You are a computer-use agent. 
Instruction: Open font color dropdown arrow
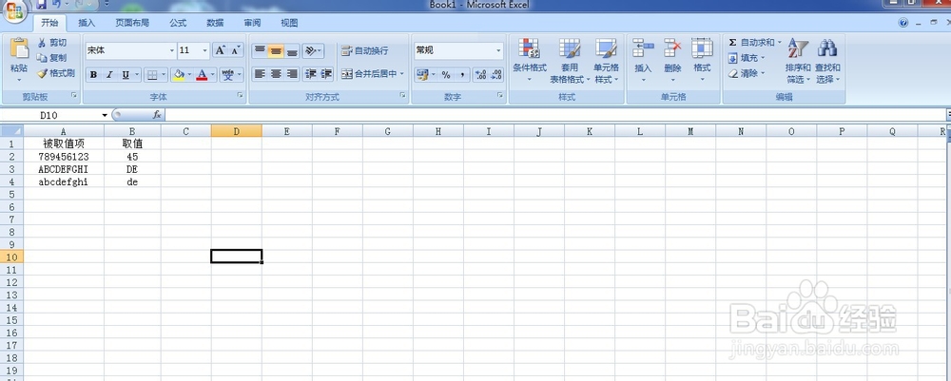pyautogui.click(x=213, y=75)
